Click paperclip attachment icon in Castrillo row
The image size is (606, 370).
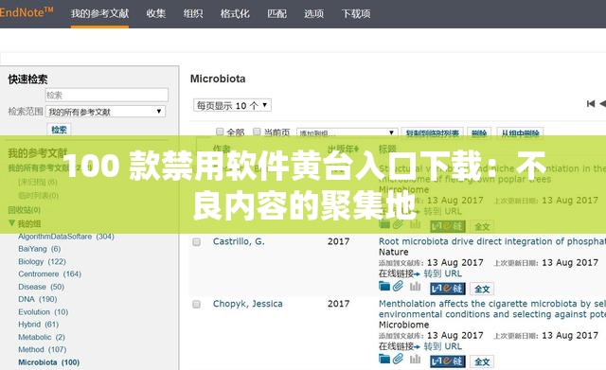point(398,286)
